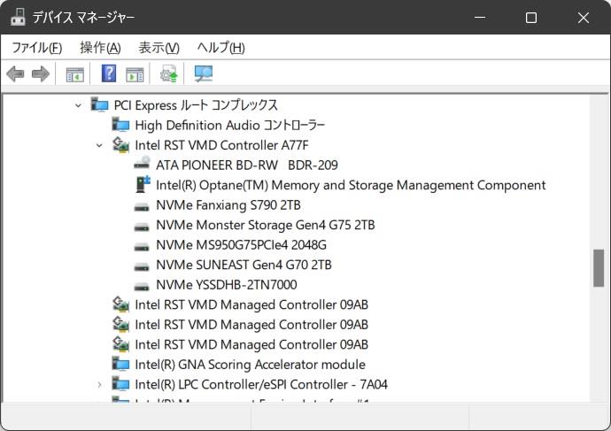Viewport: 611px width, 431px height.
Task: Open the Help toolbar icon with question mark
Action: 109,73
